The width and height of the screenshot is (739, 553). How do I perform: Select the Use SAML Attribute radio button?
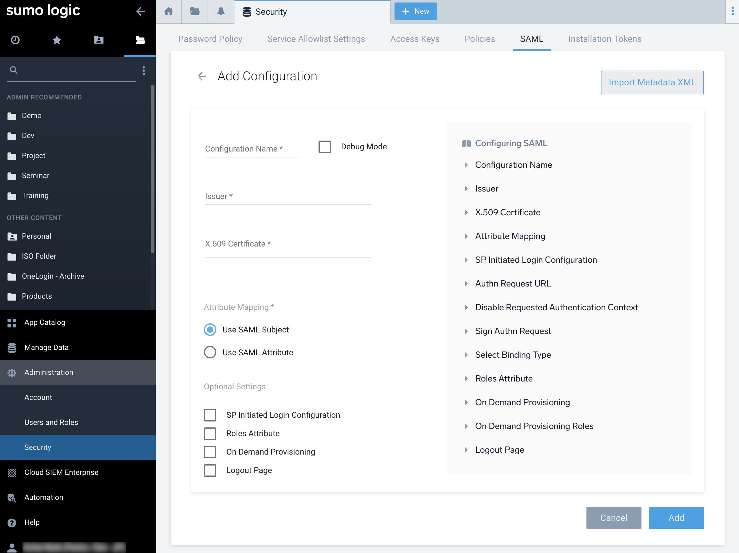[210, 352]
